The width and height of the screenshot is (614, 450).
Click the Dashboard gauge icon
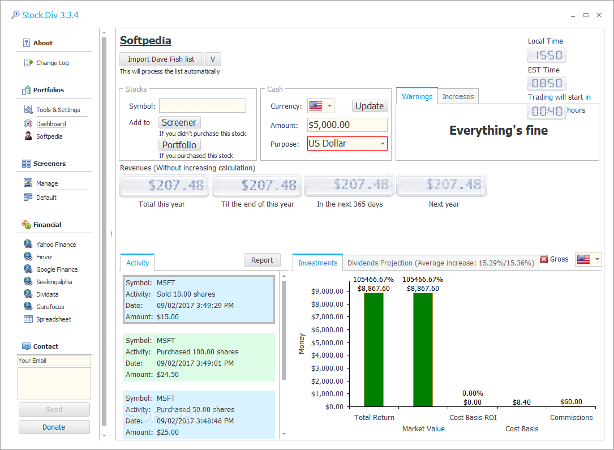point(28,124)
